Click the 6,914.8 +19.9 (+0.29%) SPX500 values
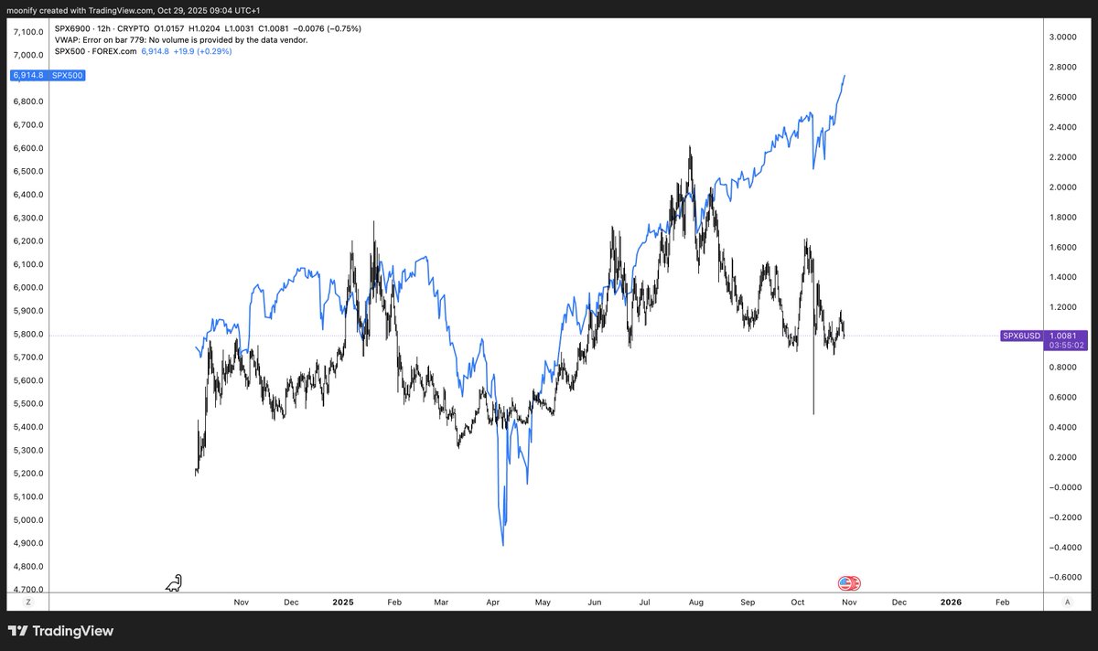Screen dimensions: 1098x651 click(186, 51)
